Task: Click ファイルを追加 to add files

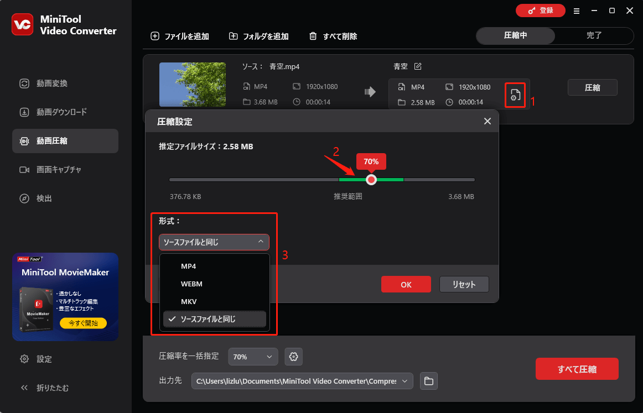Action: click(180, 36)
